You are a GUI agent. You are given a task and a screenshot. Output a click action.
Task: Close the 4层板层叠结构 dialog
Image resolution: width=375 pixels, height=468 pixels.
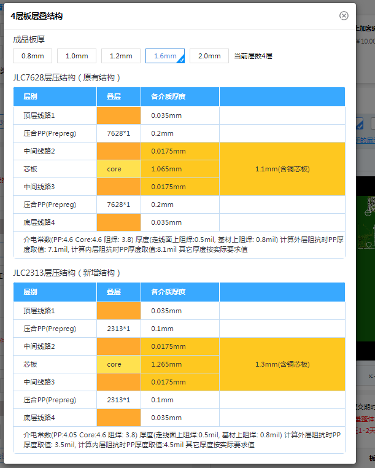[x=344, y=16]
